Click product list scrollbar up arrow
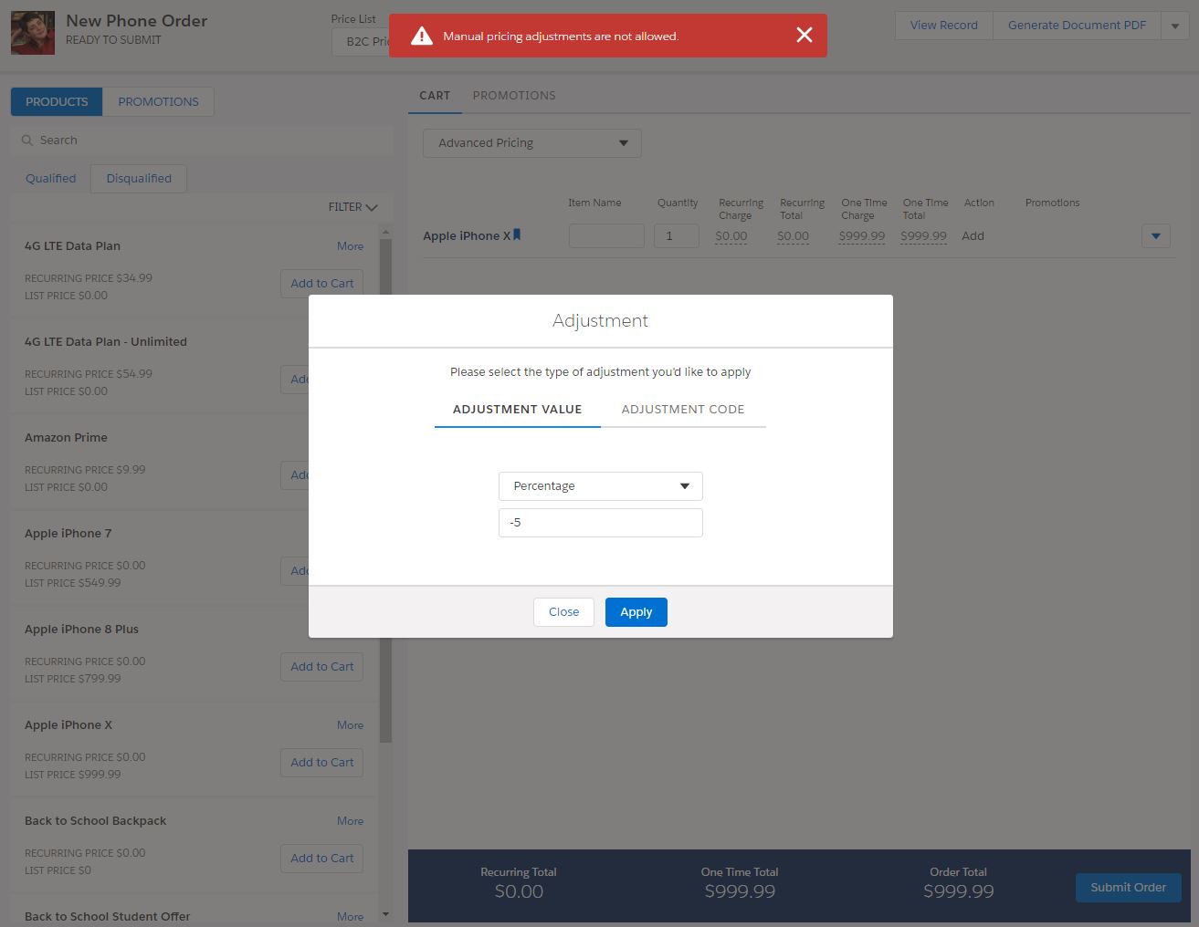 coord(385,232)
